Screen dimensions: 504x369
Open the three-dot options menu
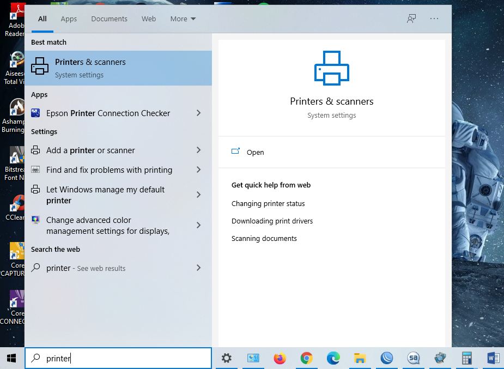click(434, 19)
